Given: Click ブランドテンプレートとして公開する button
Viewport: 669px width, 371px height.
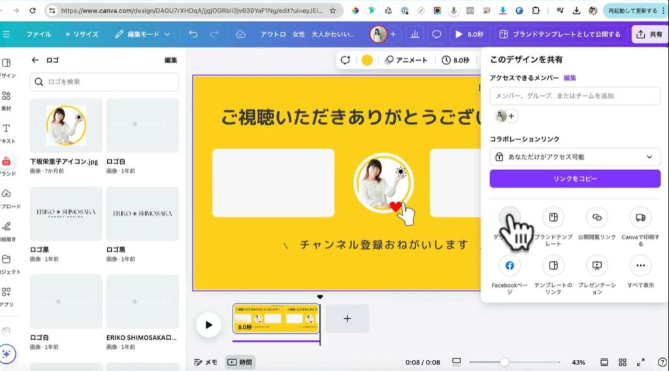Looking at the screenshot, I should pos(560,34).
